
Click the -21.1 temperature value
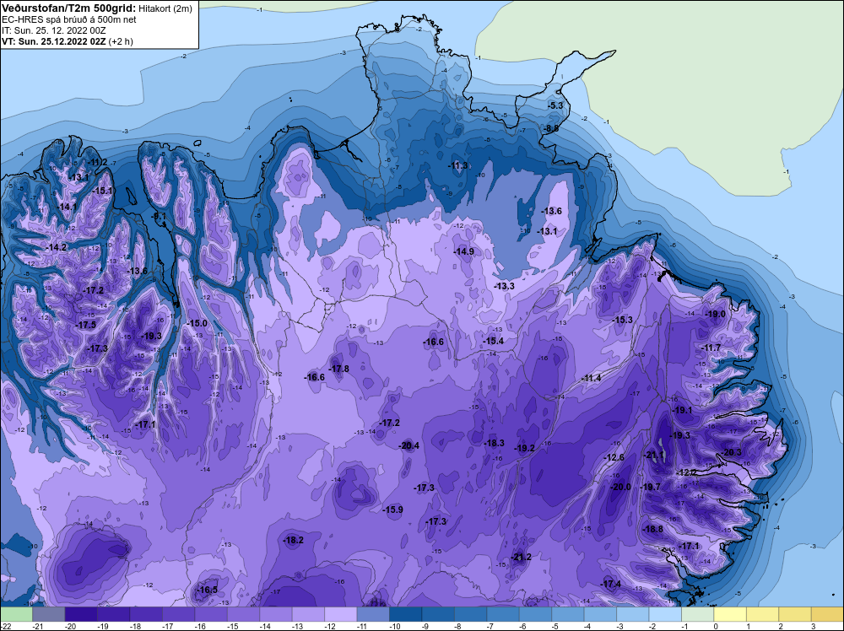pyautogui.click(x=655, y=455)
